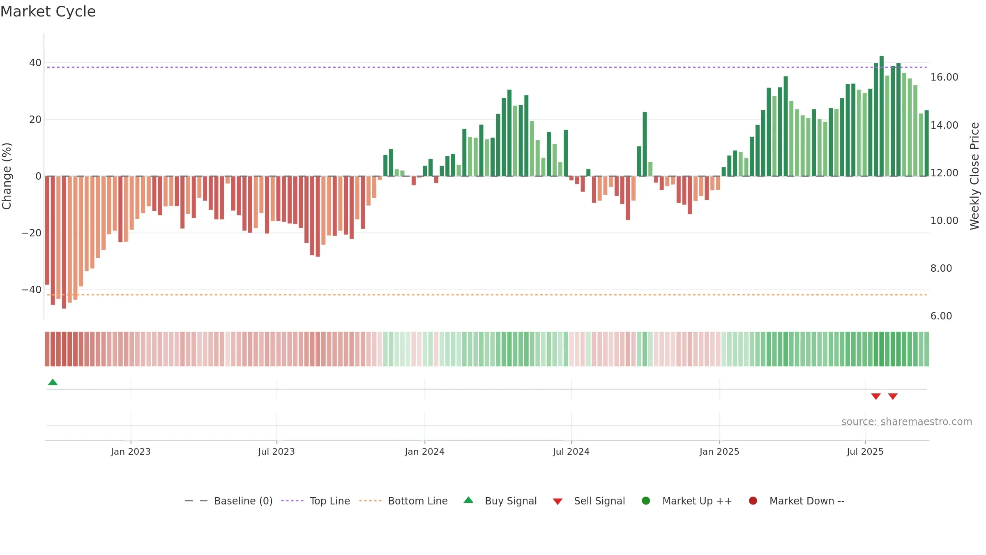Screen dimensions: 986x555
Task: Toggle the Sell Signal legend entry
Action: click(x=589, y=501)
